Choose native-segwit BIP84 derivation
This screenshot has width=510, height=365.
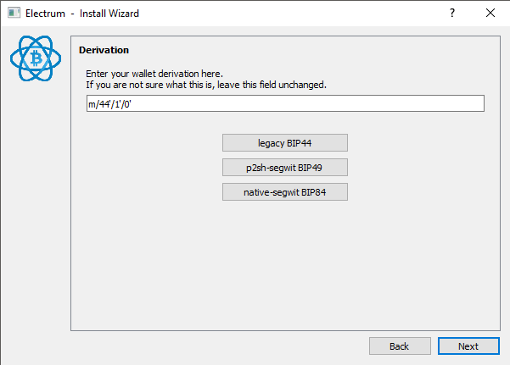(285, 192)
